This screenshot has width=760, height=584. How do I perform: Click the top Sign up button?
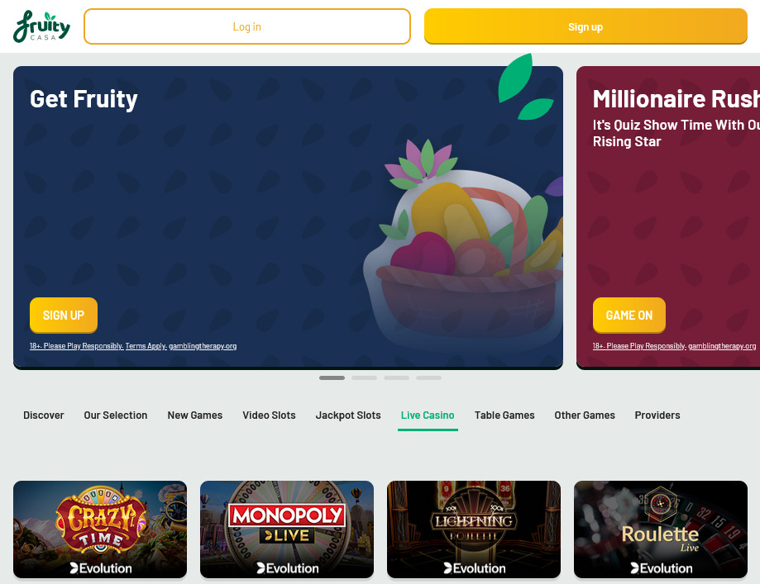[x=586, y=26]
